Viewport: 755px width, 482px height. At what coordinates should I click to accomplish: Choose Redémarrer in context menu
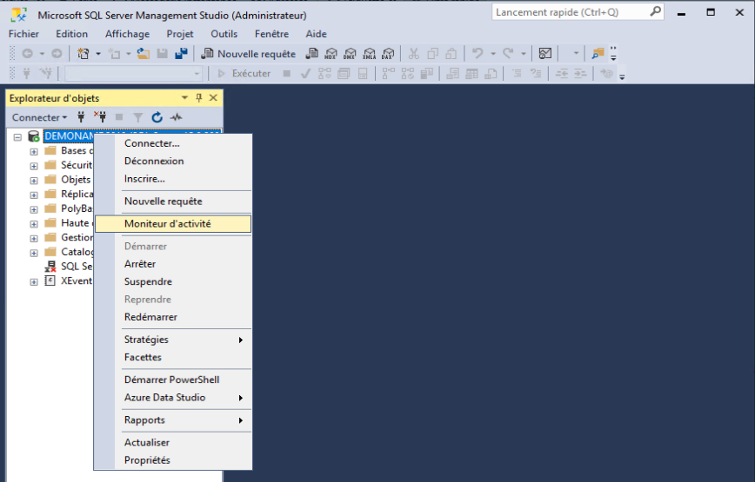click(173, 317)
